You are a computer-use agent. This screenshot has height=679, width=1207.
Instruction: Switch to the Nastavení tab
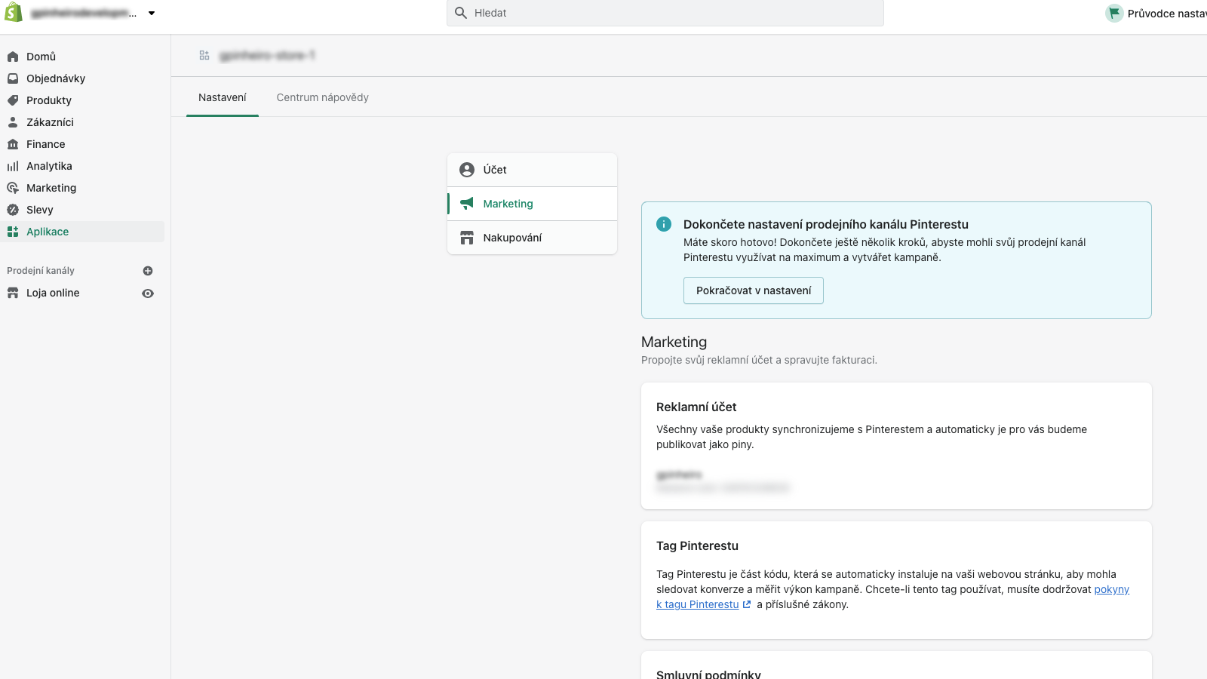click(223, 97)
